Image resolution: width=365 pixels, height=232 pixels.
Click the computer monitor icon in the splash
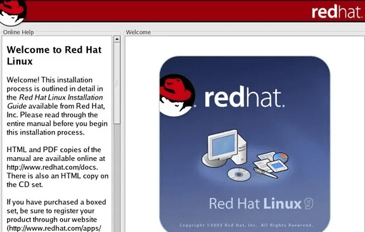(224, 148)
